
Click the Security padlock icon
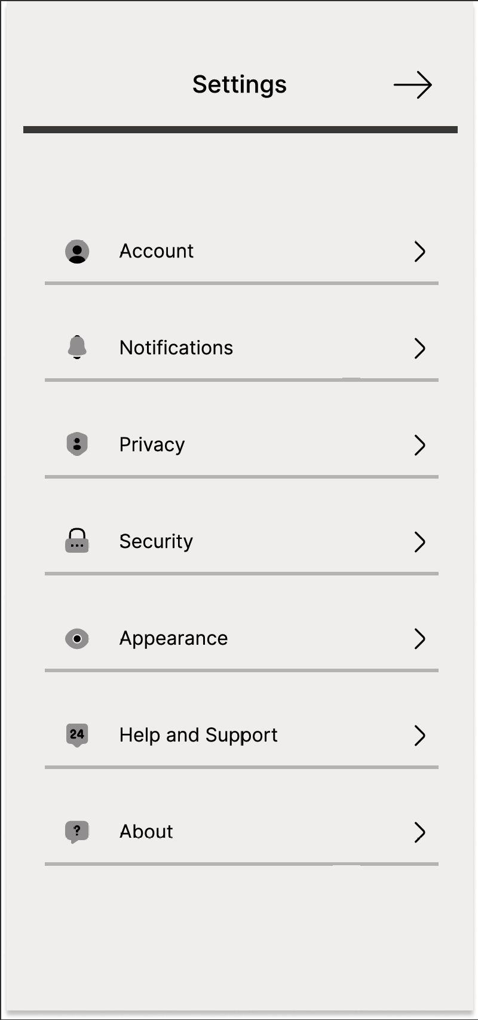(x=77, y=541)
